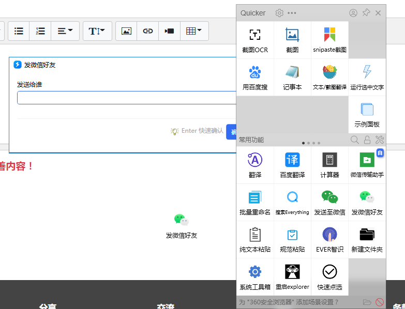Switch to second page dot in Quicker
Screen dimensions: 405x309
coord(308,143)
